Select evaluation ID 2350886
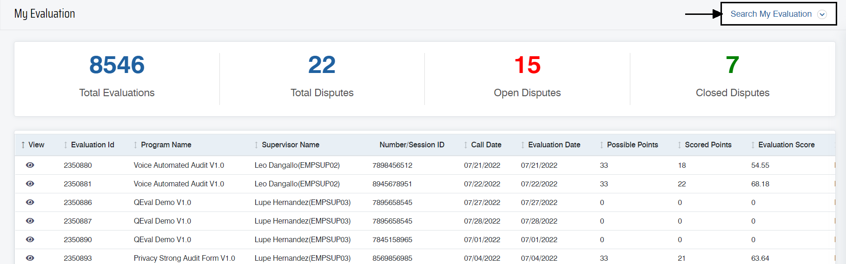The height and width of the screenshot is (264, 846). coord(78,203)
